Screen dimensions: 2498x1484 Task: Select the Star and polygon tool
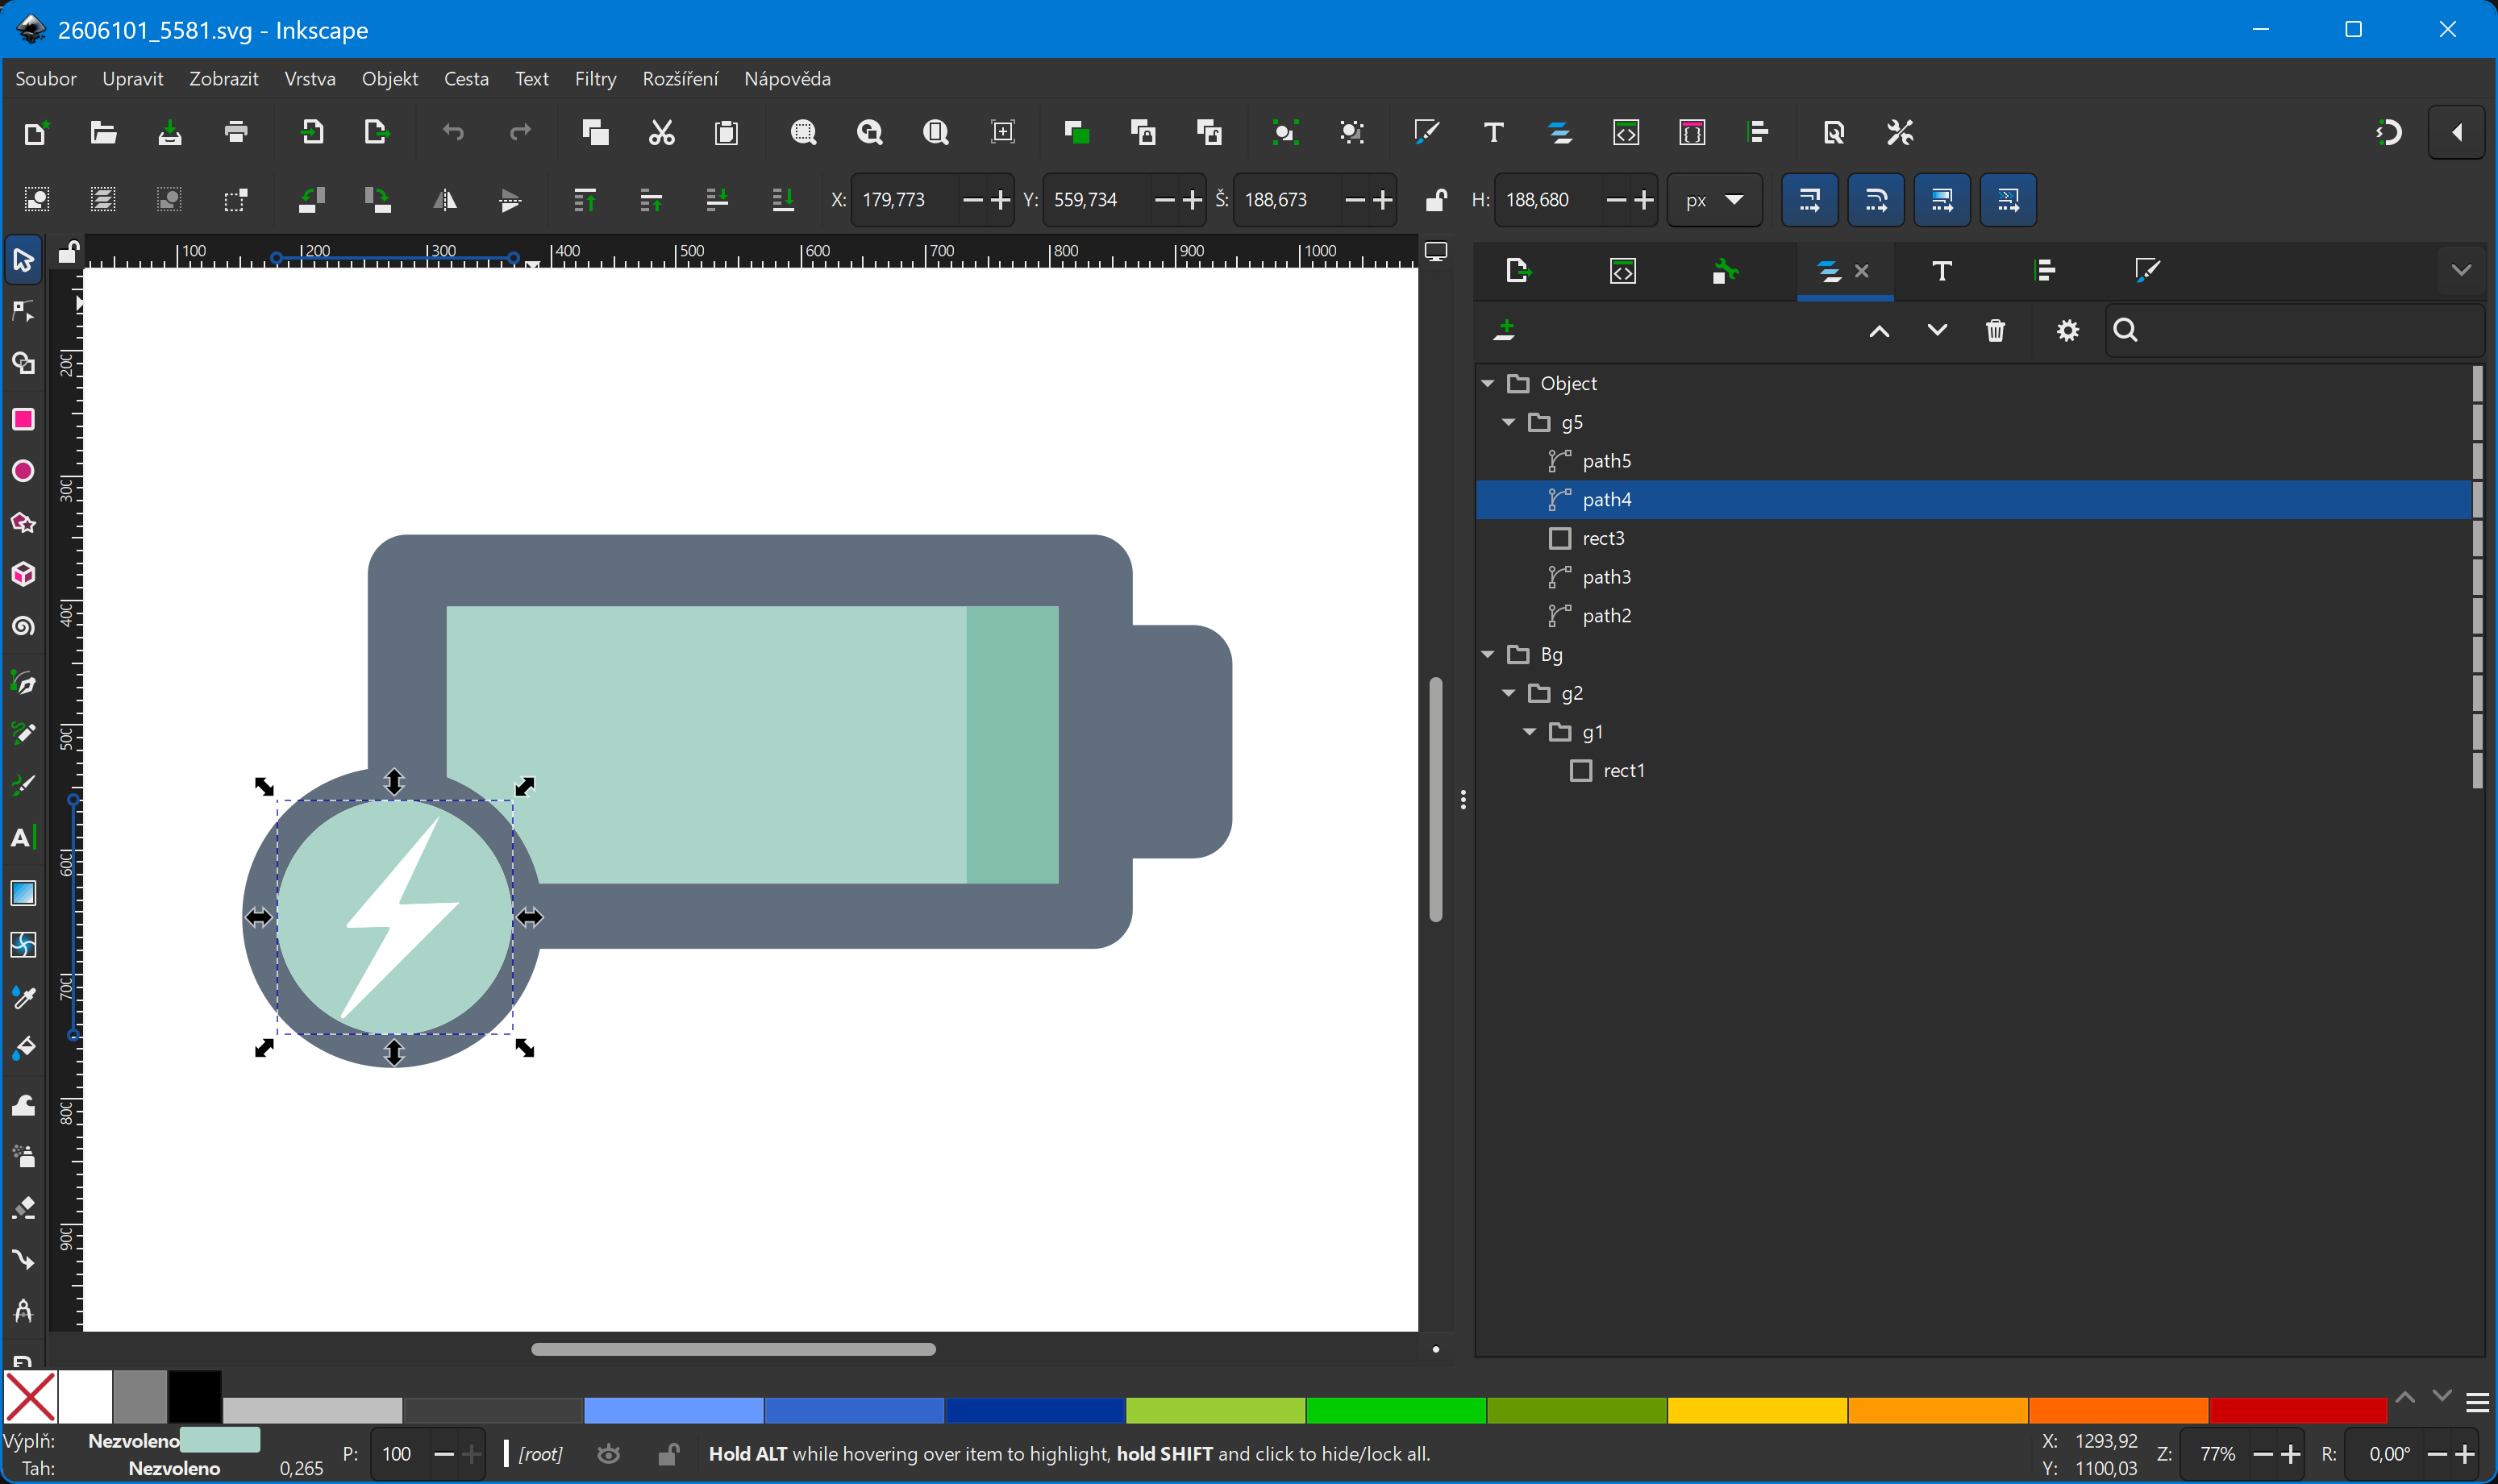point(23,523)
